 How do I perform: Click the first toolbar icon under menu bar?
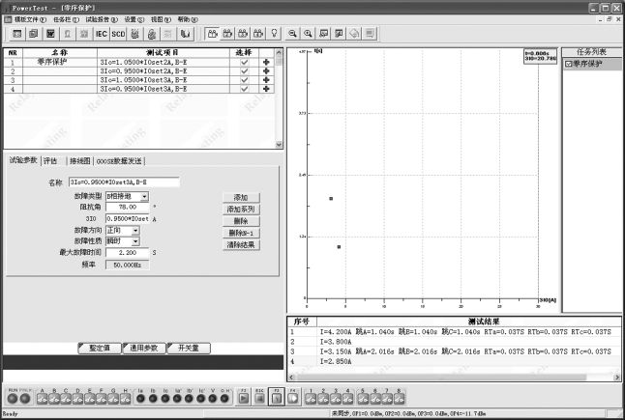tap(16, 33)
